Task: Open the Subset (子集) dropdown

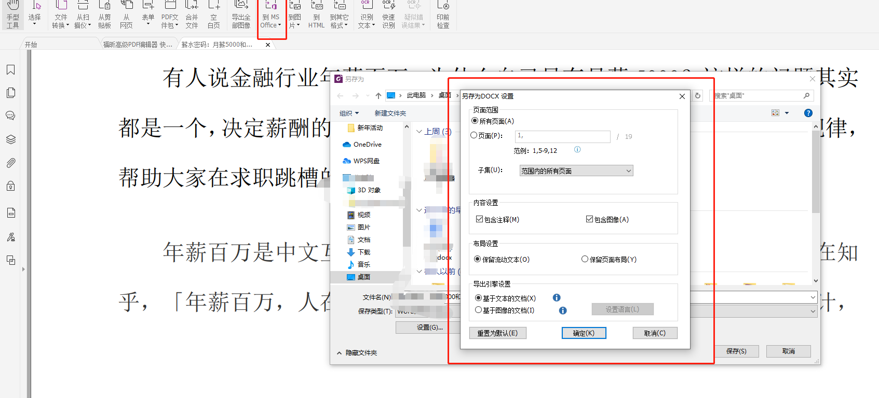Action: click(x=576, y=171)
